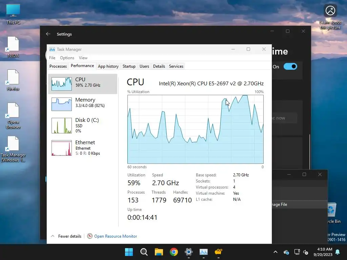This screenshot has width=347, height=260.
Task: Select Disk 0 (C:) performance entry
Action: (x=83, y=125)
